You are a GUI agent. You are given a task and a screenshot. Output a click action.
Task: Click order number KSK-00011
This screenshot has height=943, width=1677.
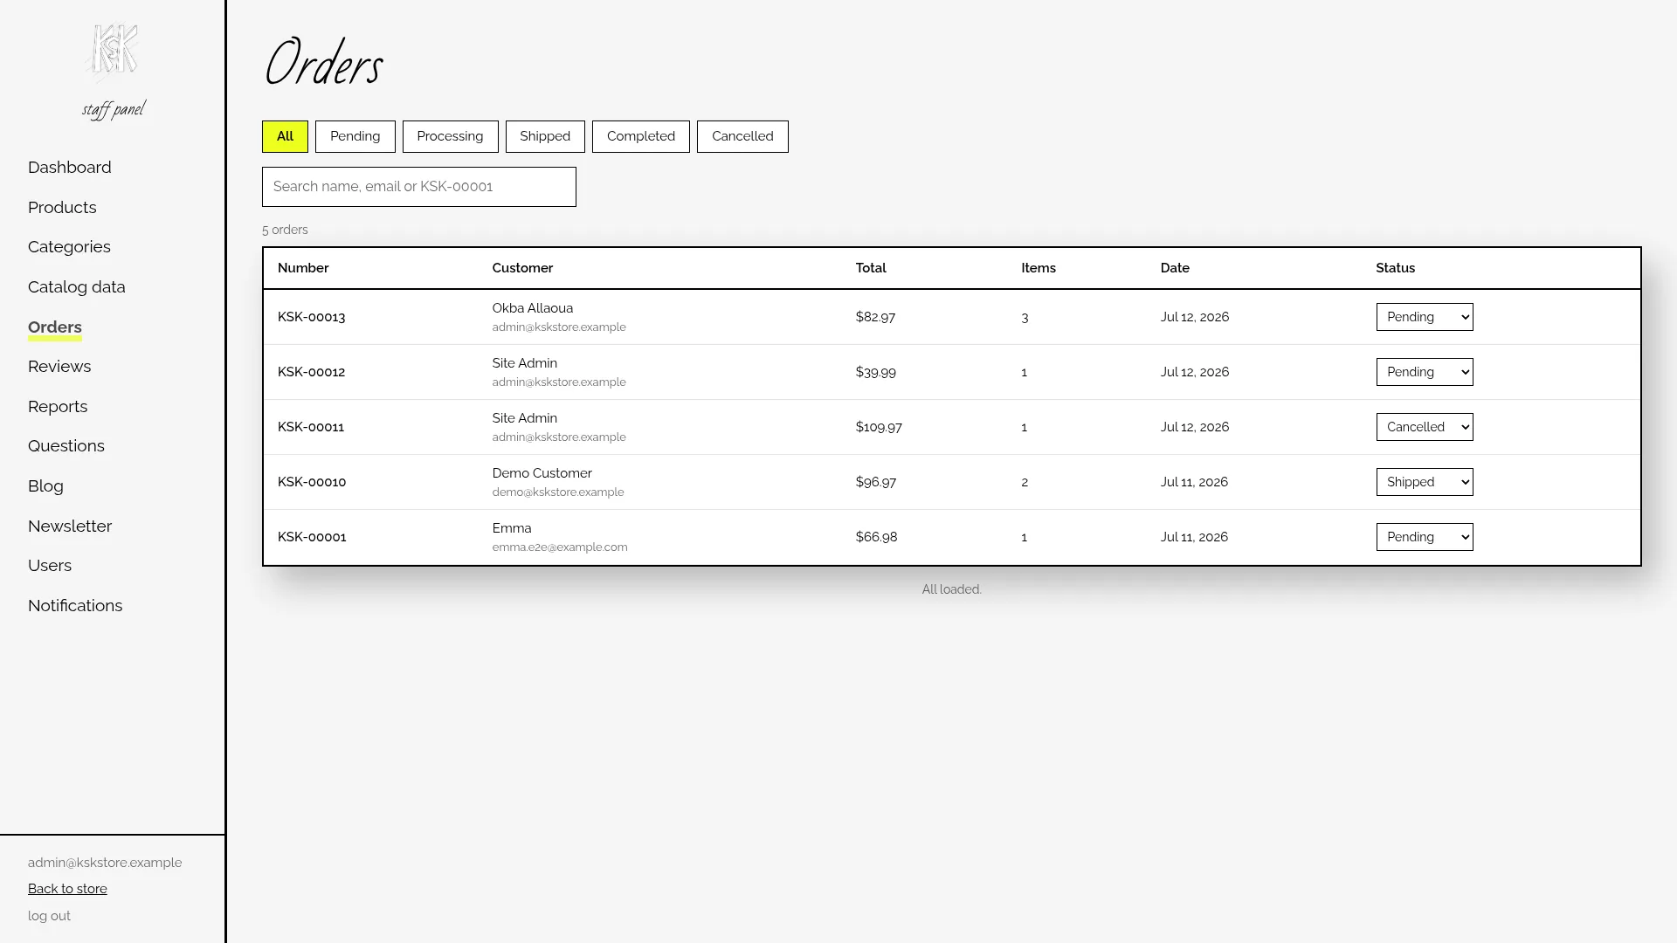[x=311, y=427]
